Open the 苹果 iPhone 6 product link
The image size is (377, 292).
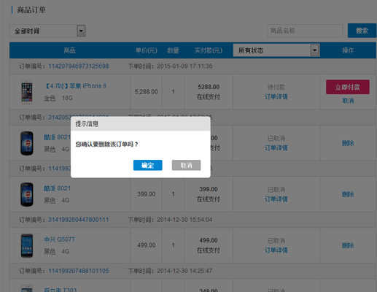[x=75, y=86]
